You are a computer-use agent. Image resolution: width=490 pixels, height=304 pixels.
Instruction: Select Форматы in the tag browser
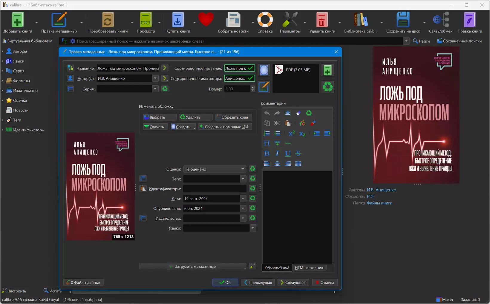[21, 81]
